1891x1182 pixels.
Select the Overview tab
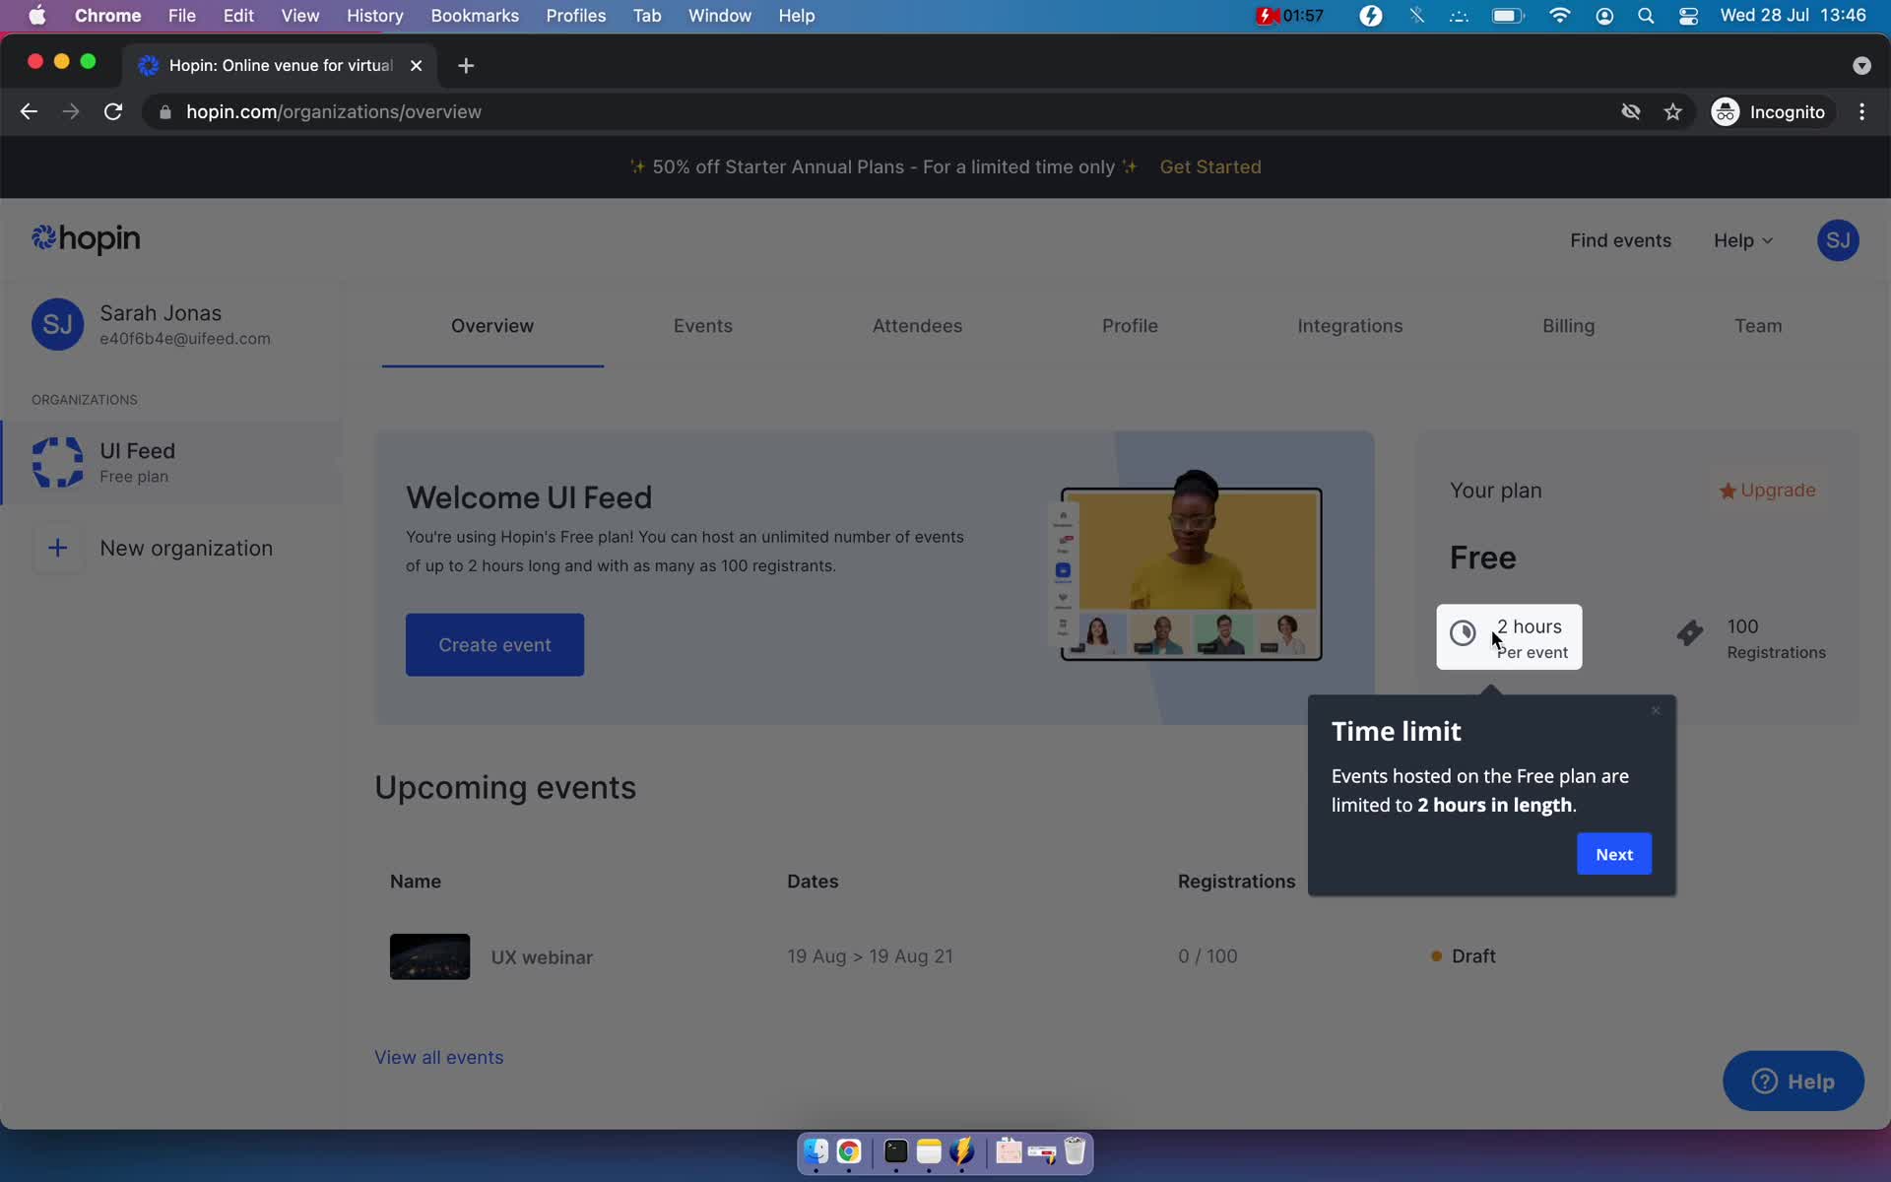click(492, 326)
